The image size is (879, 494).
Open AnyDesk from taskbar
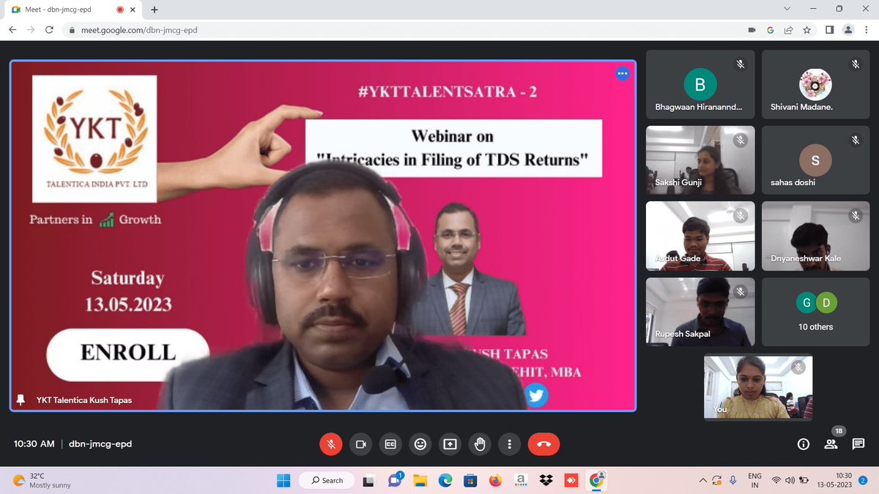point(571,480)
